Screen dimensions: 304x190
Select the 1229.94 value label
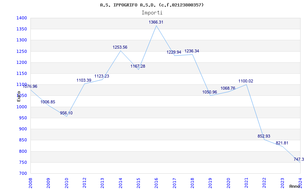(x=174, y=52)
